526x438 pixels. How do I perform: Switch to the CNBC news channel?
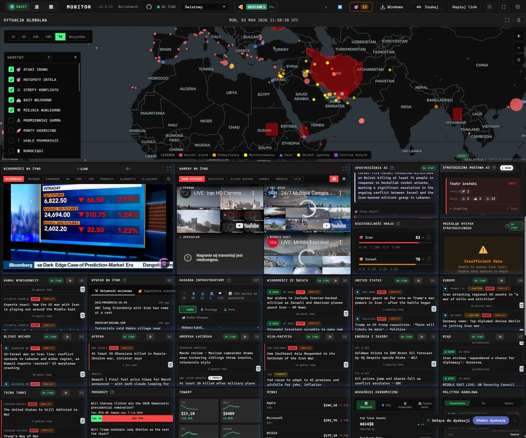(x=79, y=179)
